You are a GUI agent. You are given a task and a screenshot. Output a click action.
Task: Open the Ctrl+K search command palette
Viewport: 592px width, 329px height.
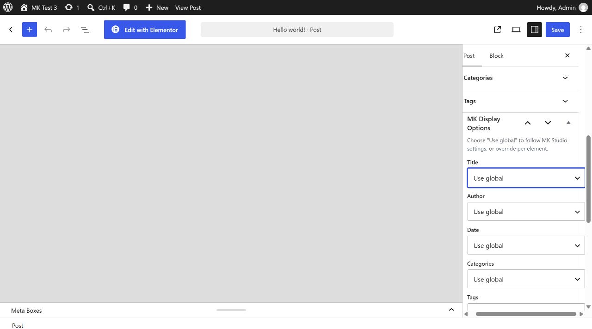tap(101, 7)
